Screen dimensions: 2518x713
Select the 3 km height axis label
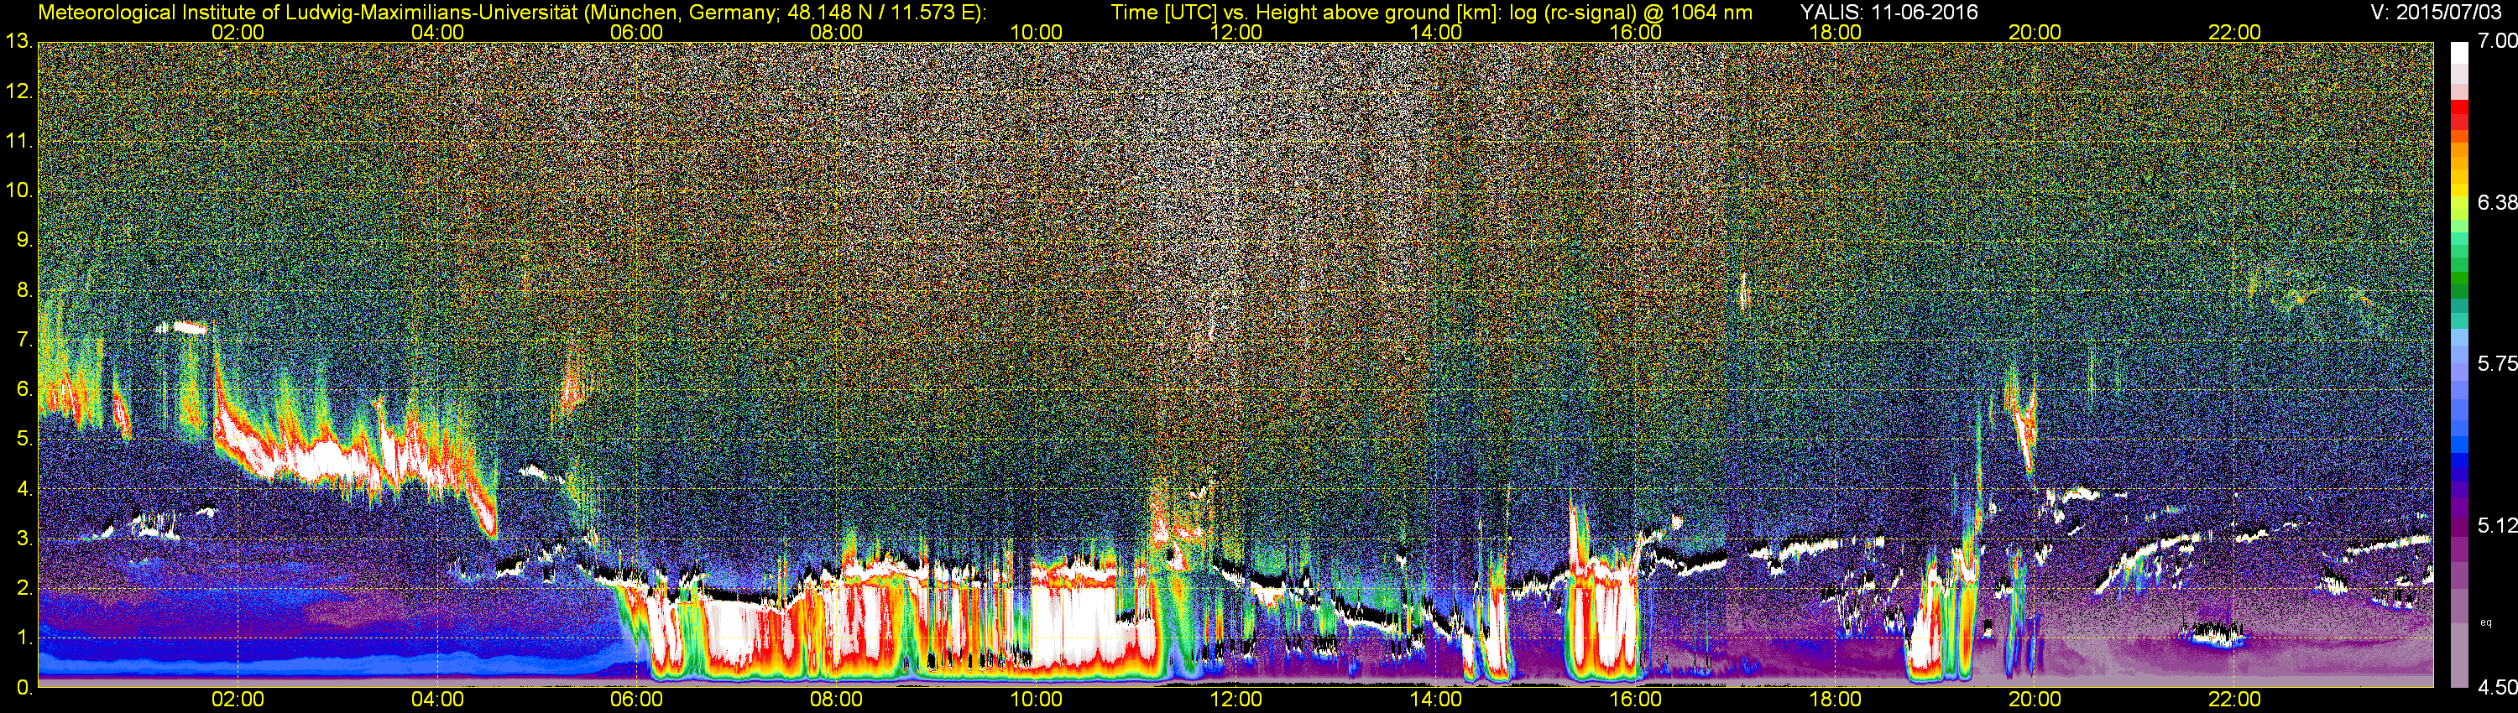24,539
